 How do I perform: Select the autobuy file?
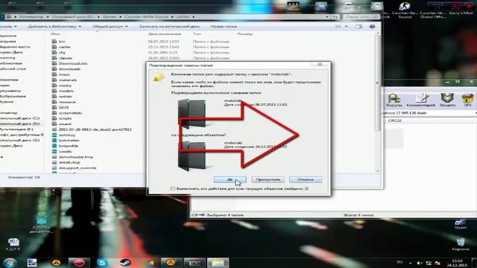point(66,135)
